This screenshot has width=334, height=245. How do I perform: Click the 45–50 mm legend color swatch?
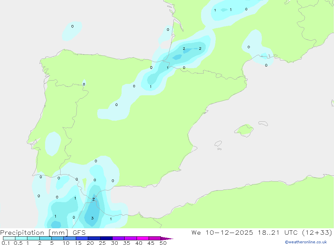point(155,238)
